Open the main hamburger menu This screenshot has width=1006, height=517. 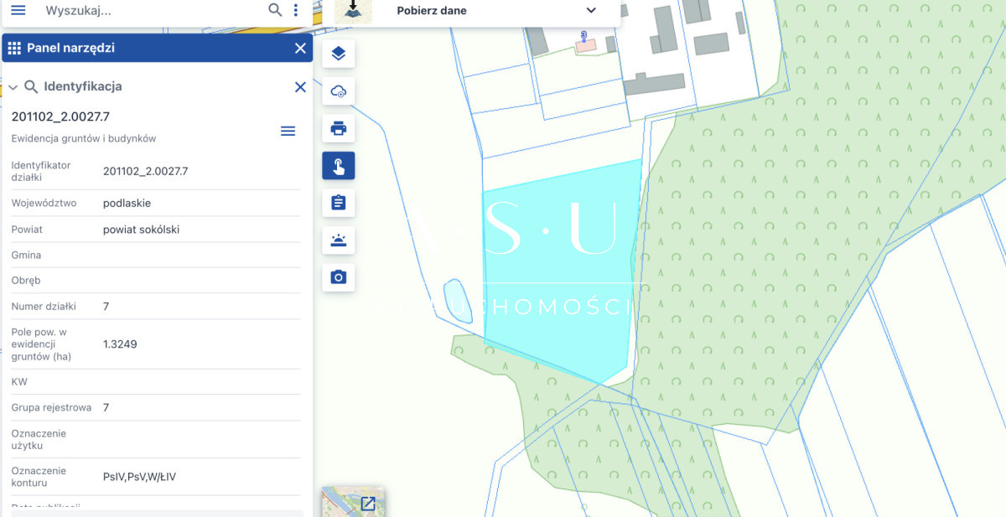(x=18, y=10)
